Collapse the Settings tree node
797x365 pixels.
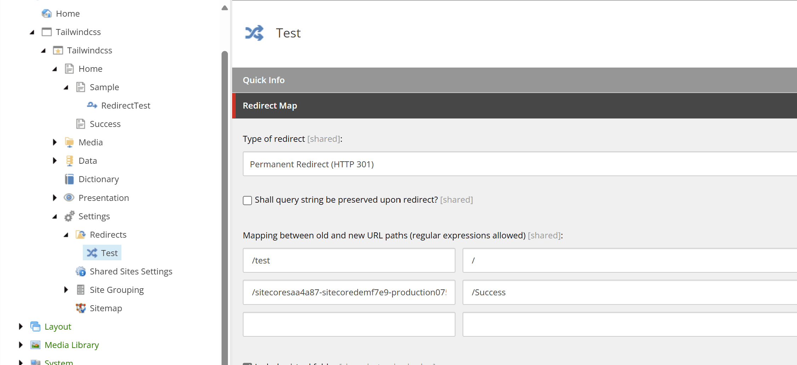tap(55, 216)
